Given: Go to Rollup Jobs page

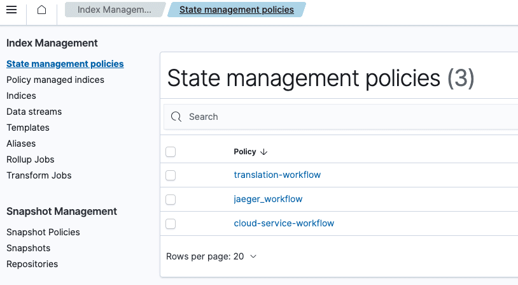Looking at the screenshot, I should [31, 159].
